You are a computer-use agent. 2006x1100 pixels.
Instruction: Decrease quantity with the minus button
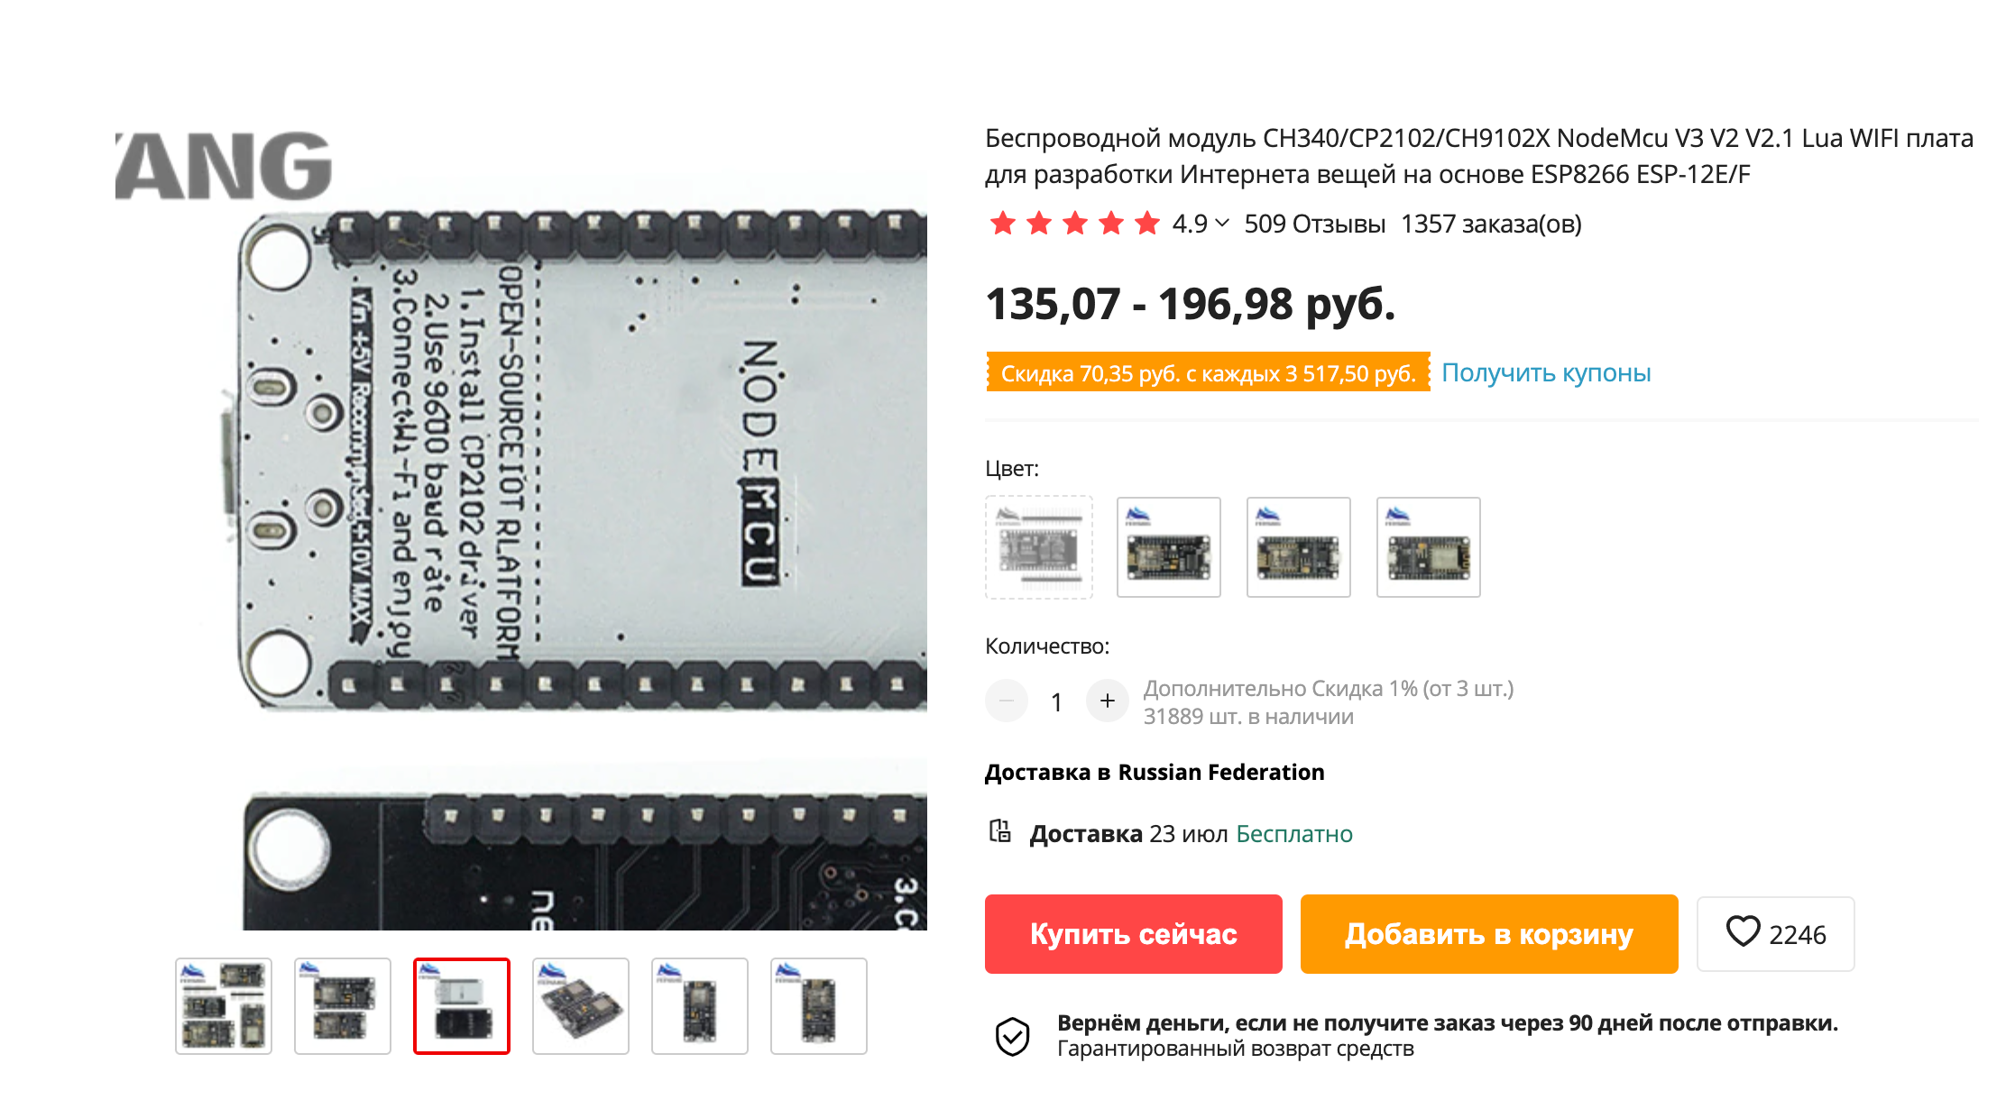pos(1007,701)
